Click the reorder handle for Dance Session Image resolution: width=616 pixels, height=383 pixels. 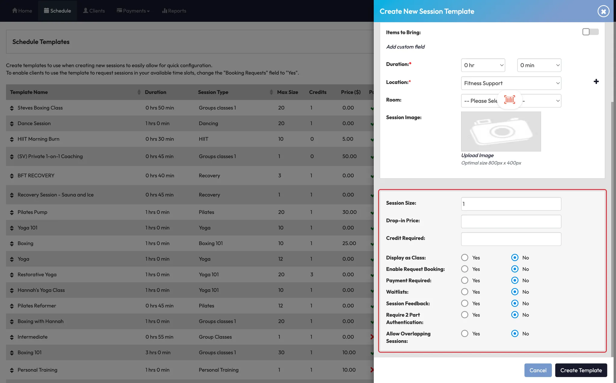point(12,124)
